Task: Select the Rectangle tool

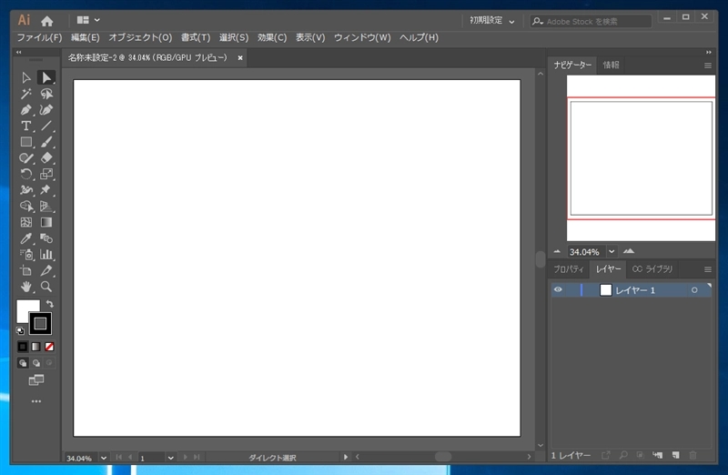Action: 26,142
